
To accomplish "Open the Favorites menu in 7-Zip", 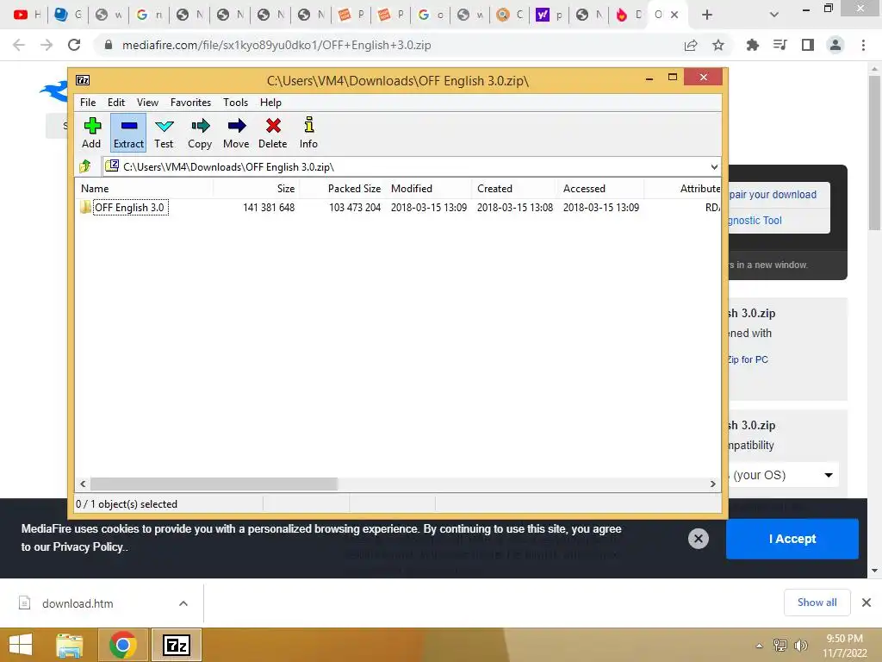I will pyautogui.click(x=190, y=103).
